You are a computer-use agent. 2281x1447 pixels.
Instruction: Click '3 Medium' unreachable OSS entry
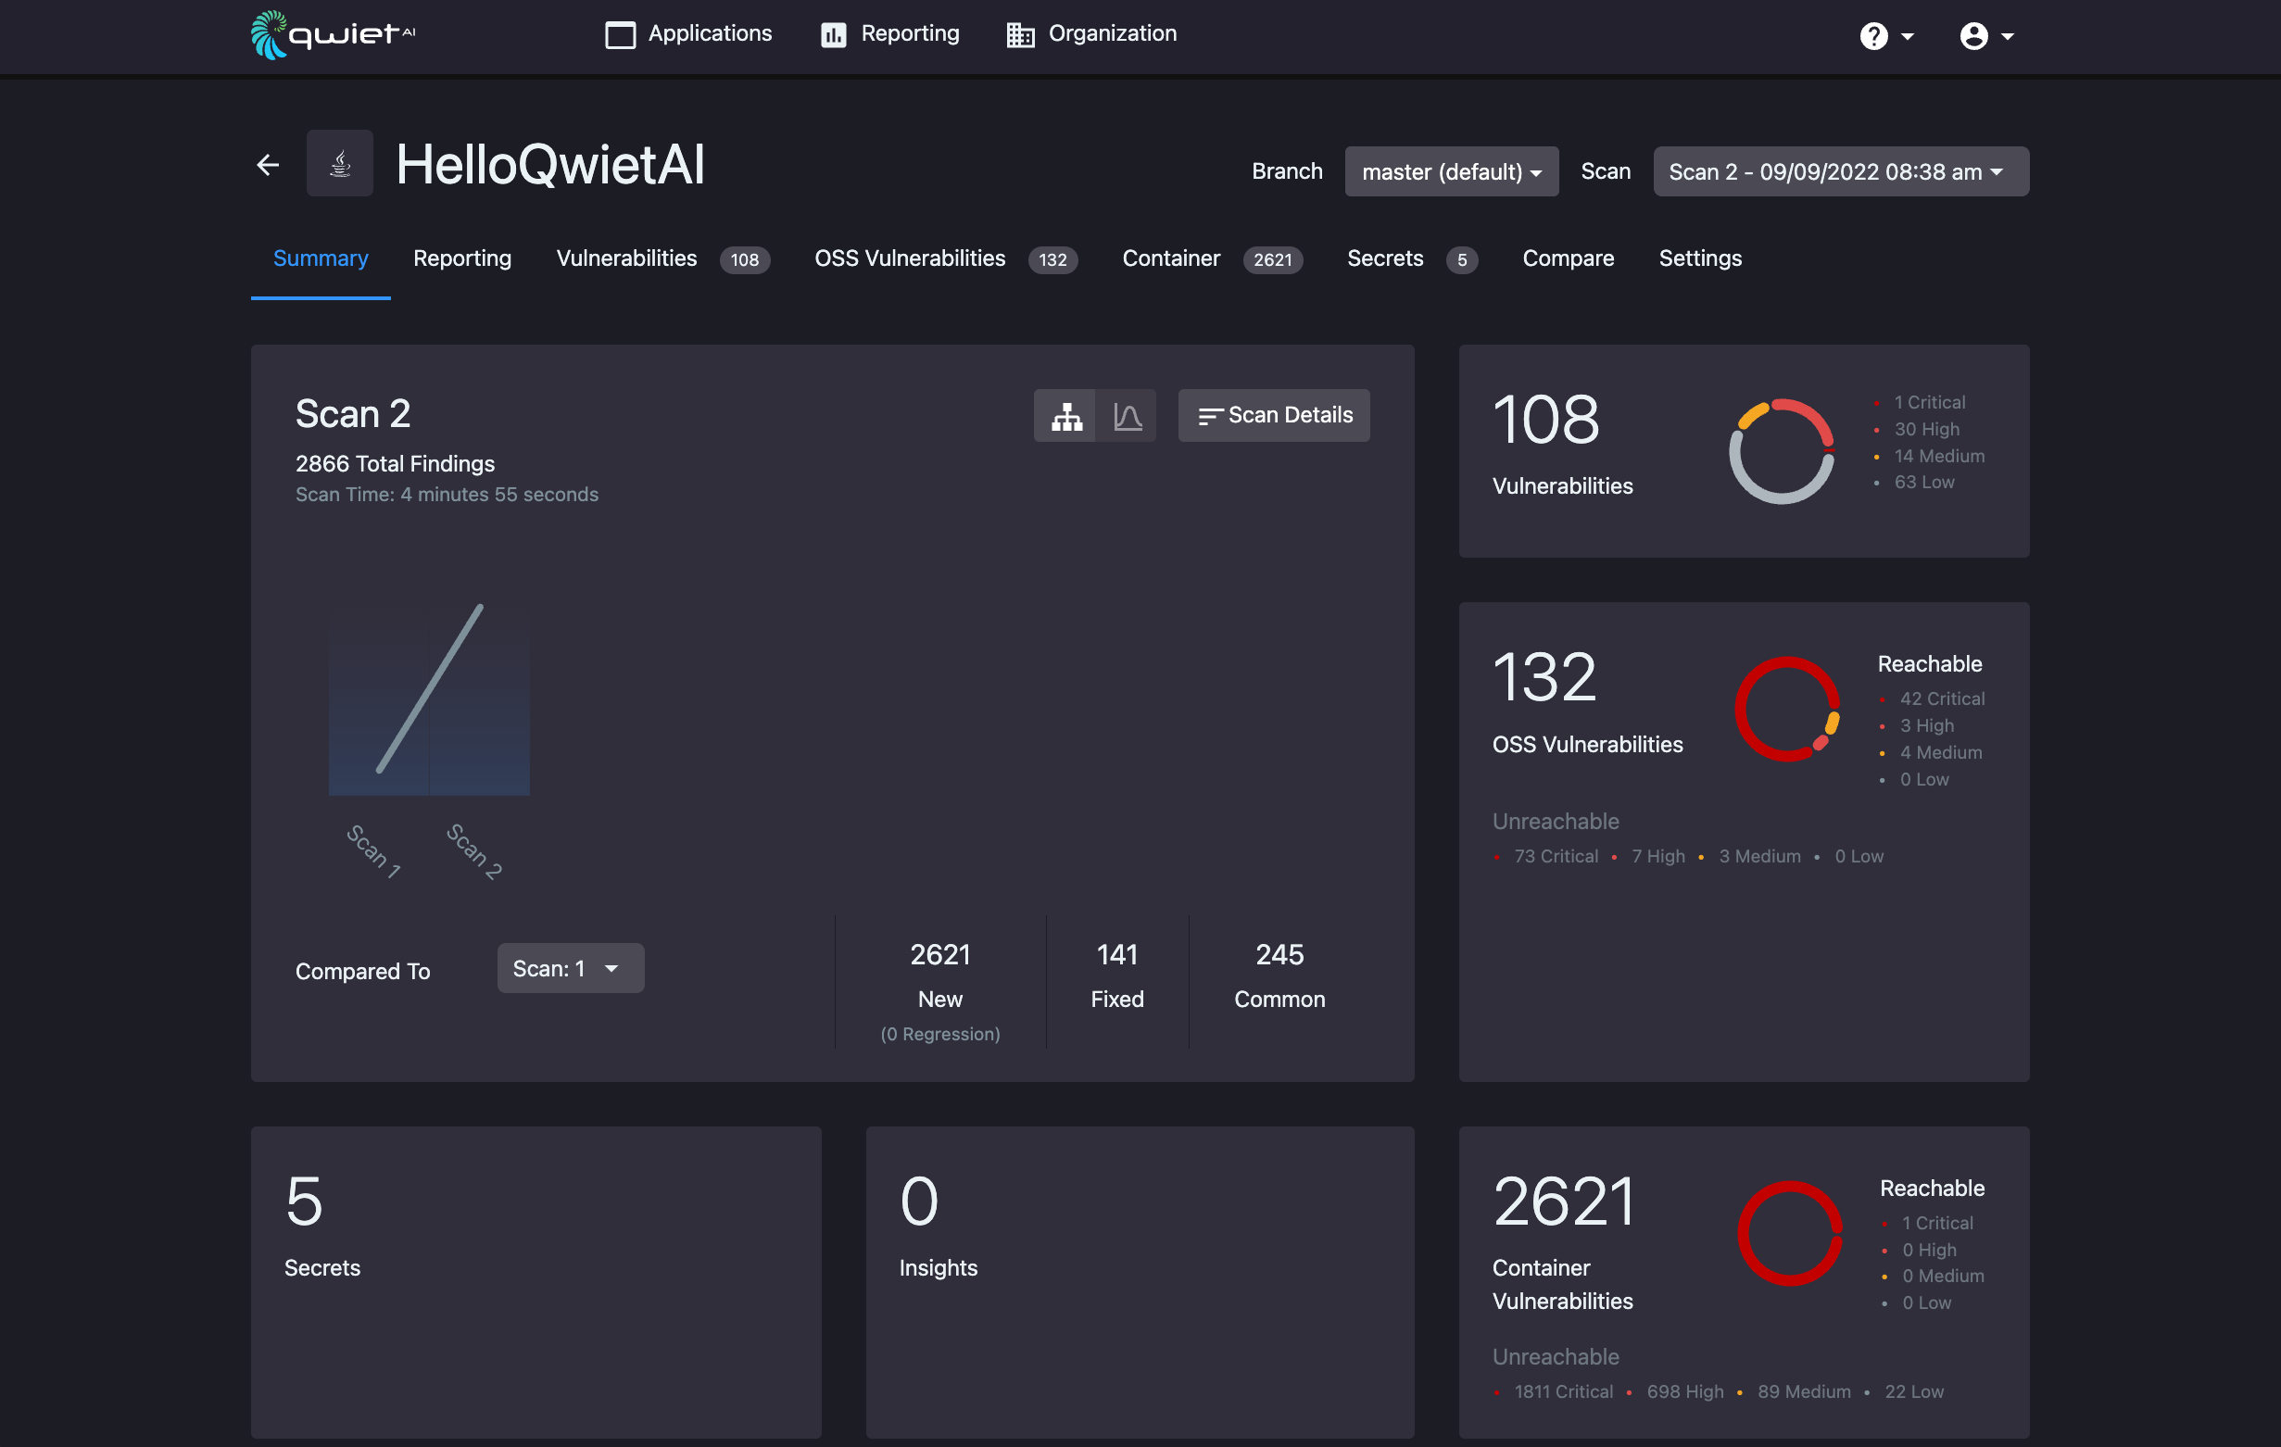click(x=1760, y=856)
